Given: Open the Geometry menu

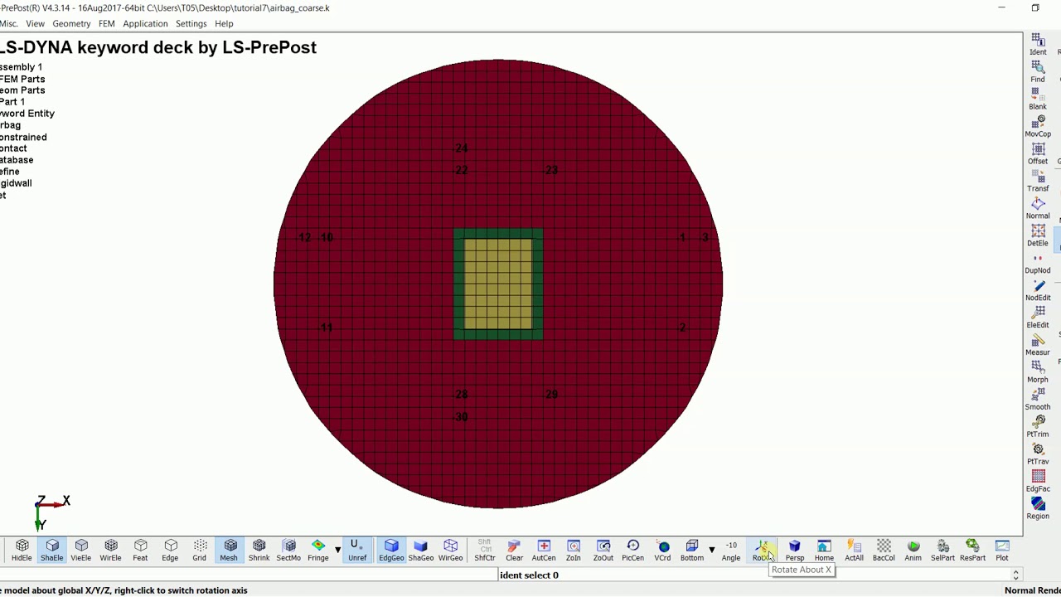Looking at the screenshot, I should click(71, 23).
